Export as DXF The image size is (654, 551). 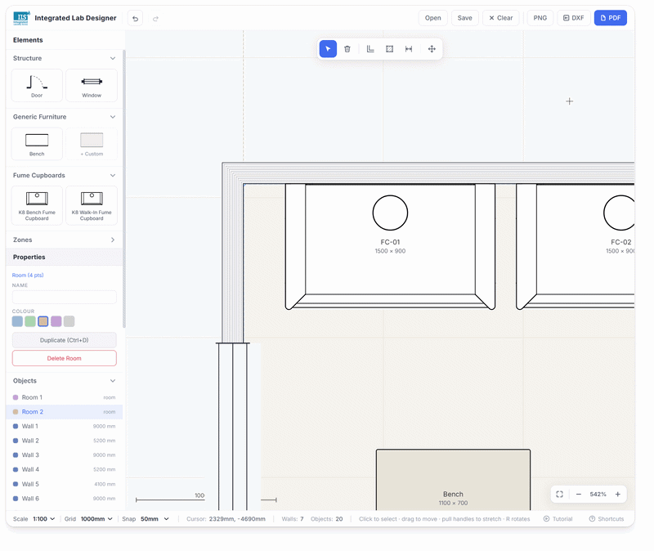pos(574,18)
